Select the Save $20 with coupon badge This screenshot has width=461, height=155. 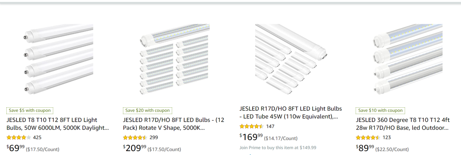(148, 111)
